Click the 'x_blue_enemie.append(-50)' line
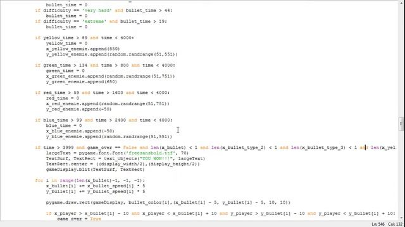This screenshot has width=405, height=227. (80, 131)
